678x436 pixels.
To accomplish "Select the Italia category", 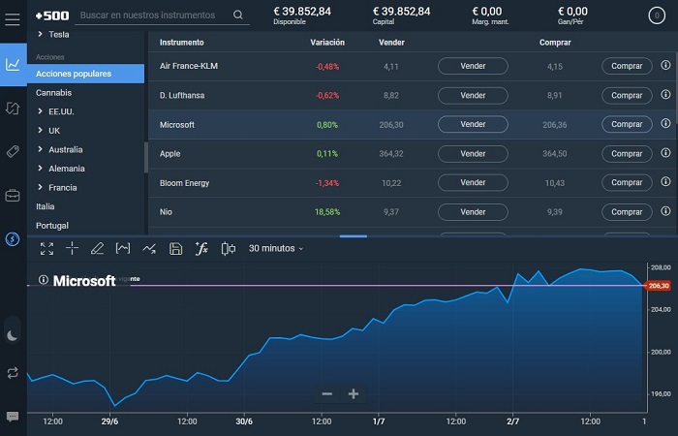I will click(x=45, y=206).
